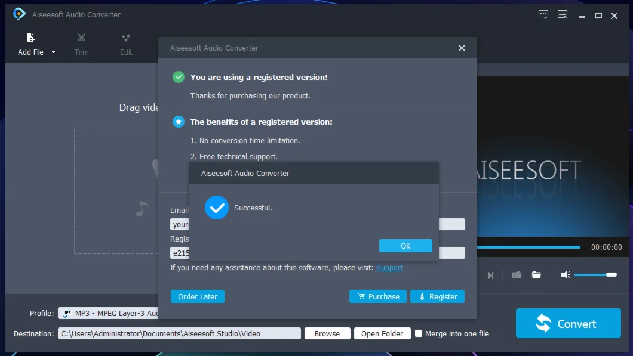Click 'Thanks for purchasing our product' text

[250, 96]
